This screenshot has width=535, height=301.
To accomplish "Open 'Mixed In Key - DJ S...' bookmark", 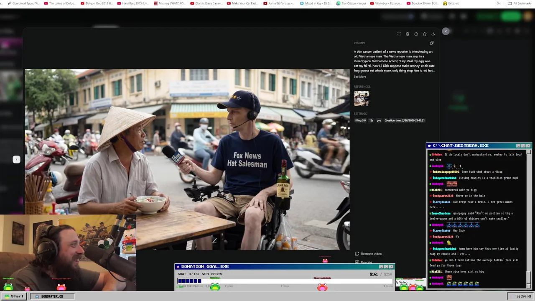I will coord(316,3).
